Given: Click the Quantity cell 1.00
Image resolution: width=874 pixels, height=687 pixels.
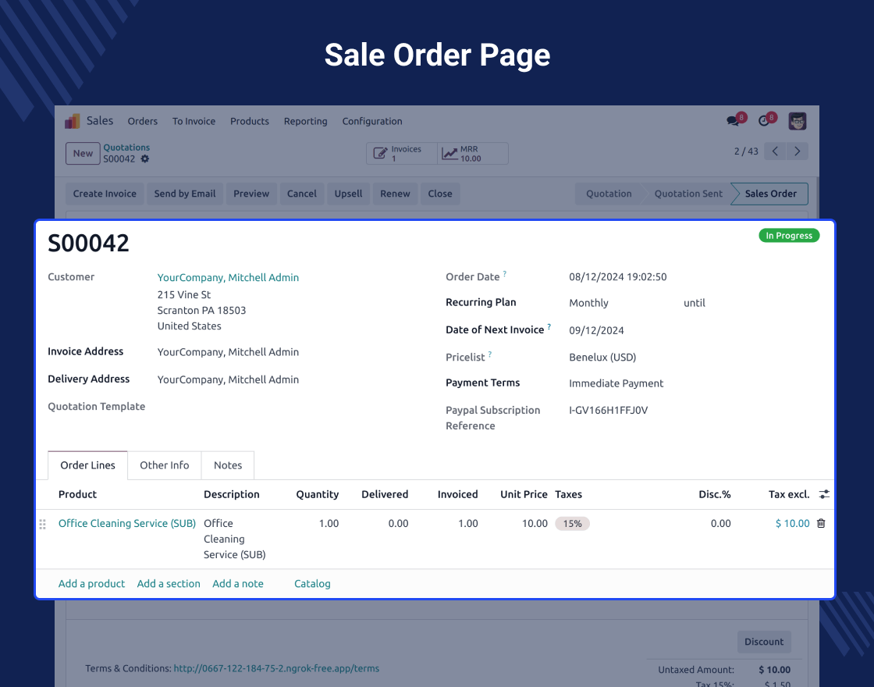Looking at the screenshot, I should click(x=329, y=523).
